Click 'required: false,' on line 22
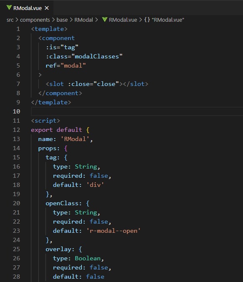Viewport: 243px width, 282px height. point(82,222)
